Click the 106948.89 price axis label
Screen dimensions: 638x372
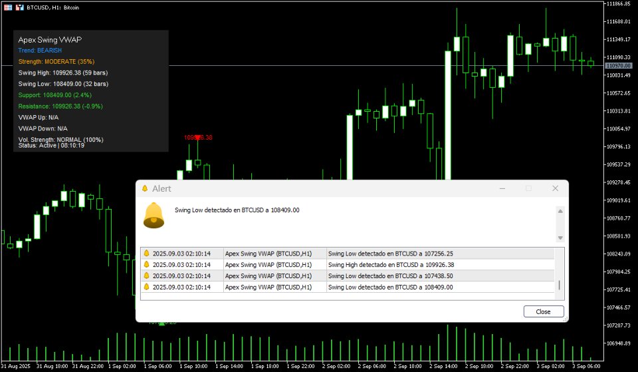pyautogui.click(x=619, y=343)
